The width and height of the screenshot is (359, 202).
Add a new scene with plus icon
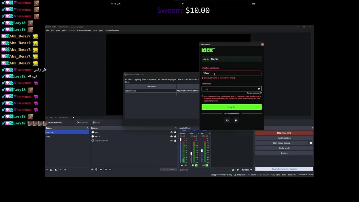47,169
